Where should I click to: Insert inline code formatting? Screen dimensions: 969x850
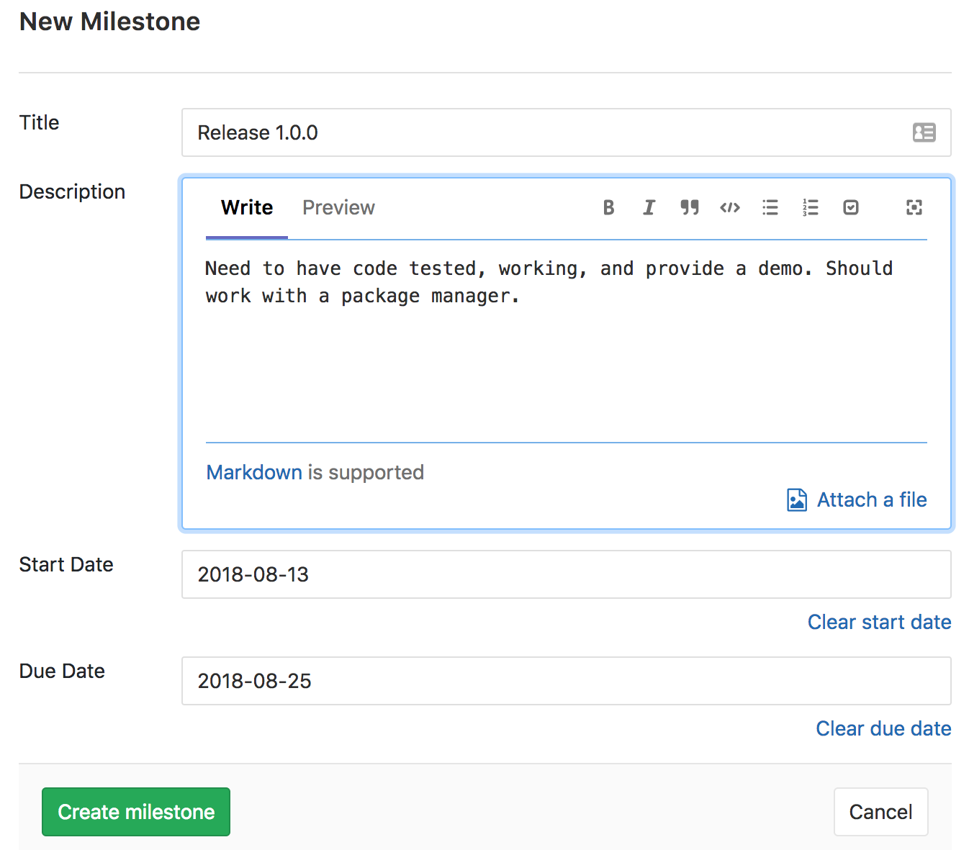click(x=730, y=208)
